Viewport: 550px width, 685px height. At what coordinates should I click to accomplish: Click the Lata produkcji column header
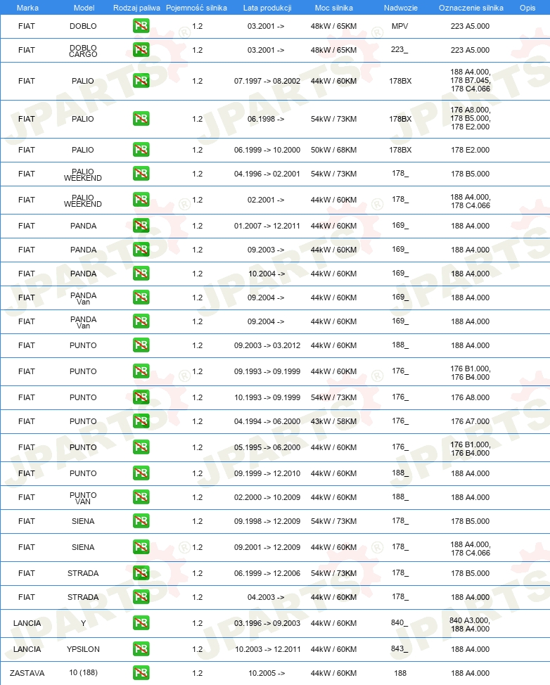coord(267,8)
